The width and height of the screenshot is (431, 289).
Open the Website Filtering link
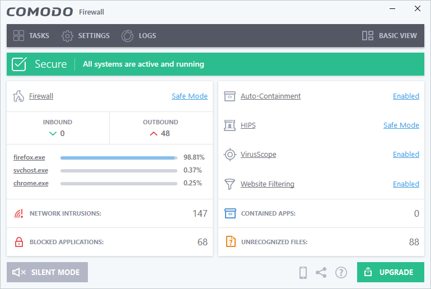tap(268, 184)
